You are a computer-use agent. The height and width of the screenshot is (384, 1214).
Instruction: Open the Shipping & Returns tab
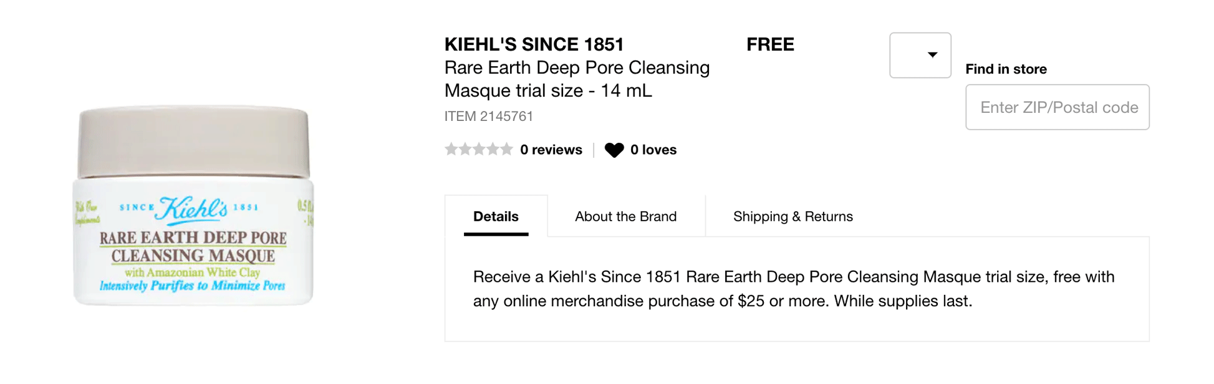792,216
